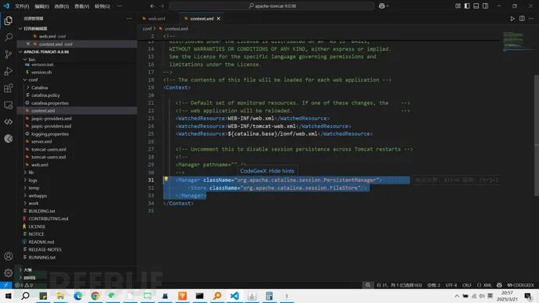Open the Search view in activity bar
The width and height of the screenshot is (539, 303).
point(9,37)
